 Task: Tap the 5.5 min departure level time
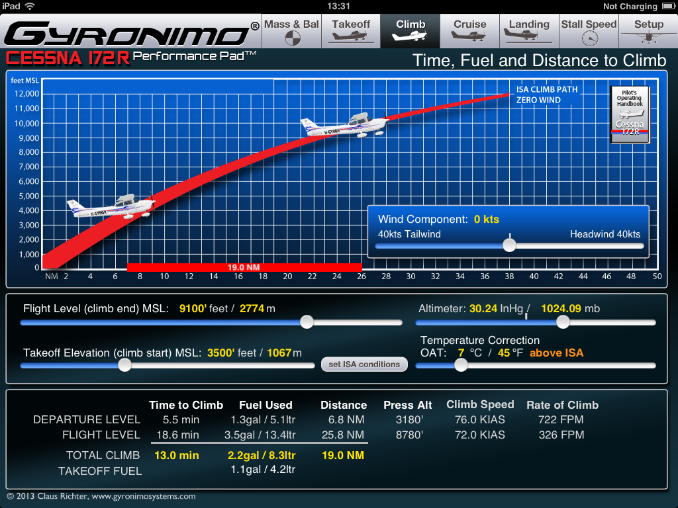coord(181,419)
